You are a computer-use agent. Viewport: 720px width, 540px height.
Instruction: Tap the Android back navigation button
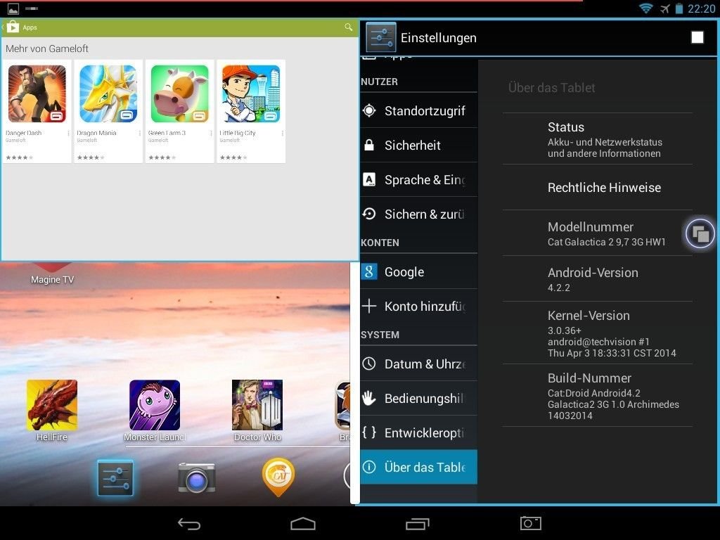pyautogui.click(x=189, y=523)
